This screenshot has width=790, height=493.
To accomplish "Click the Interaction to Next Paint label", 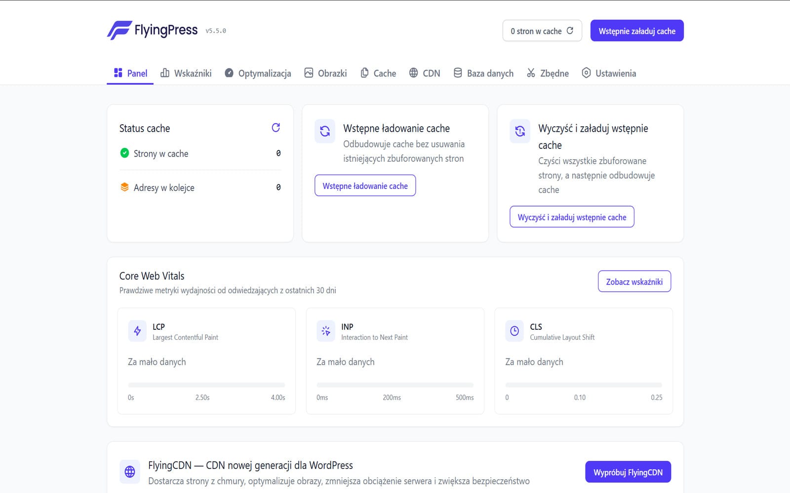I will pos(374,337).
